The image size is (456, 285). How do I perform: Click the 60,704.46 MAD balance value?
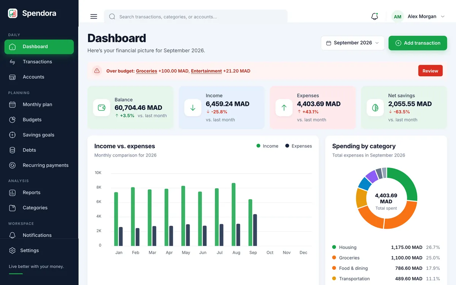click(x=138, y=108)
